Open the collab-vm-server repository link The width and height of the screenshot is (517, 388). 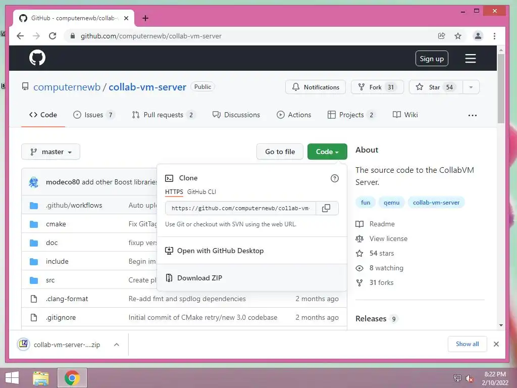click(x=147, y=87)
